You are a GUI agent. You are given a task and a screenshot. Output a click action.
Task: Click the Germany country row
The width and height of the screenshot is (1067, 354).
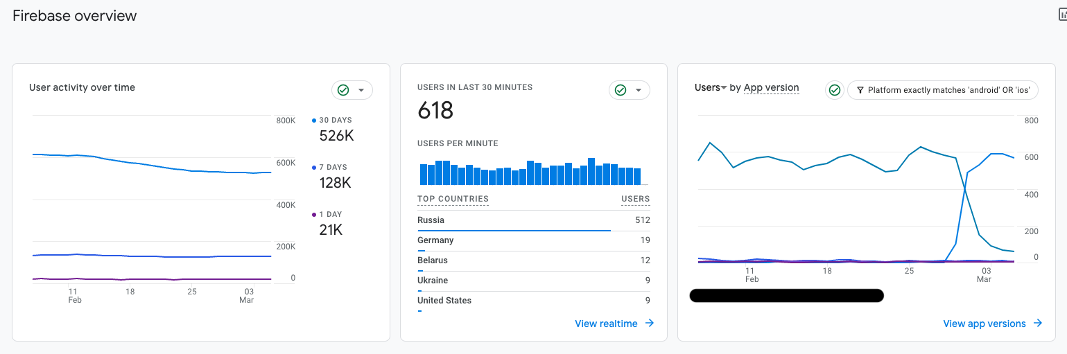534,241
